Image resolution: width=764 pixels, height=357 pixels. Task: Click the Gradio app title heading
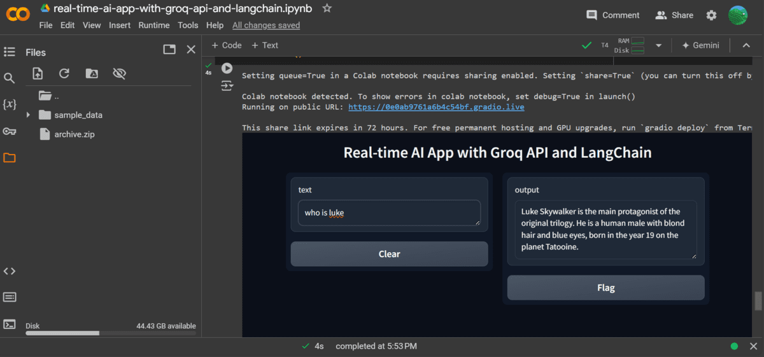497,153
